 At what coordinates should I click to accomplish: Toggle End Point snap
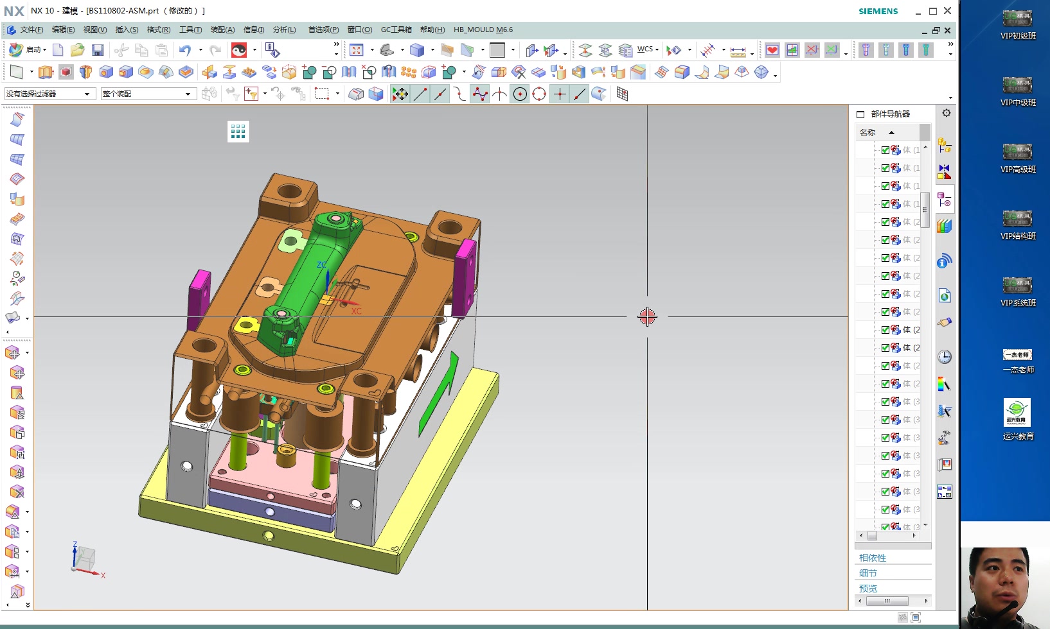[420, 94]
